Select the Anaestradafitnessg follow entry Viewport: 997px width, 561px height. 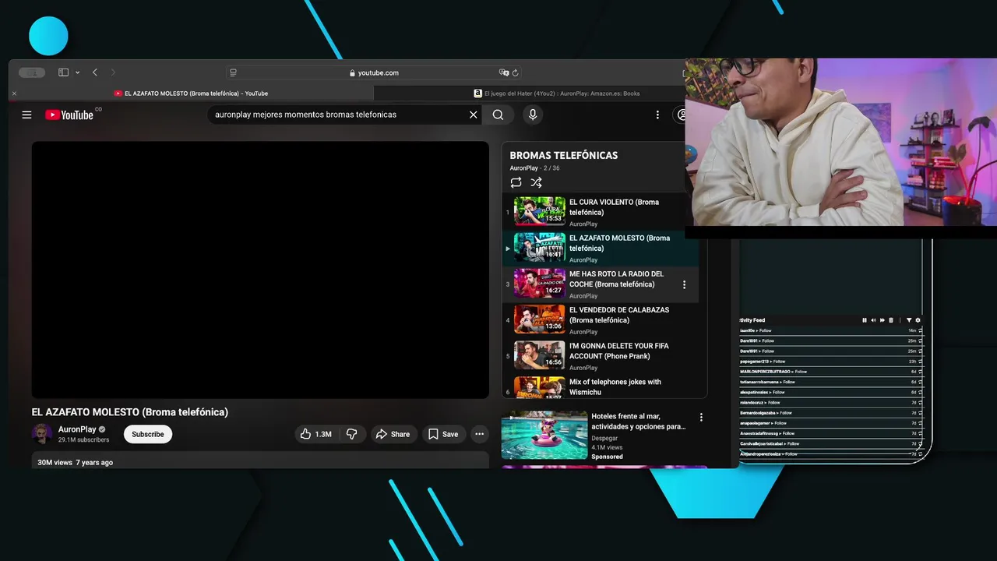[831, 433]
